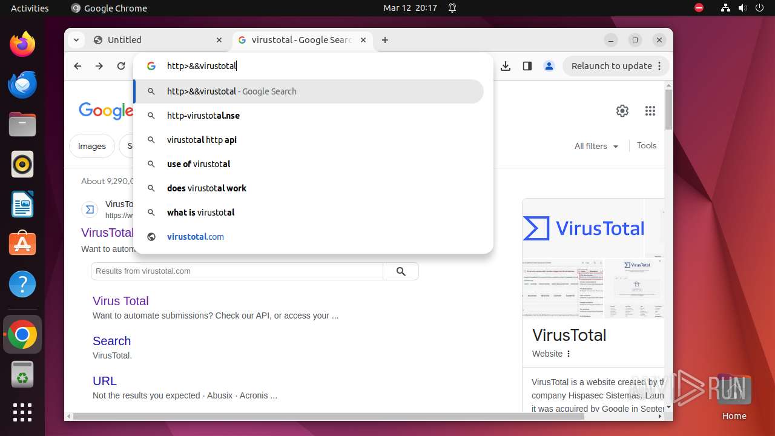
Task: Click the Results from virustotal.com search box
Action: tap(237, 271)
